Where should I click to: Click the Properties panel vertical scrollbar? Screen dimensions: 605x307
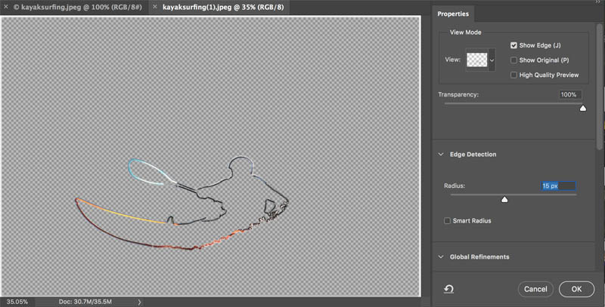pos(599,87)
